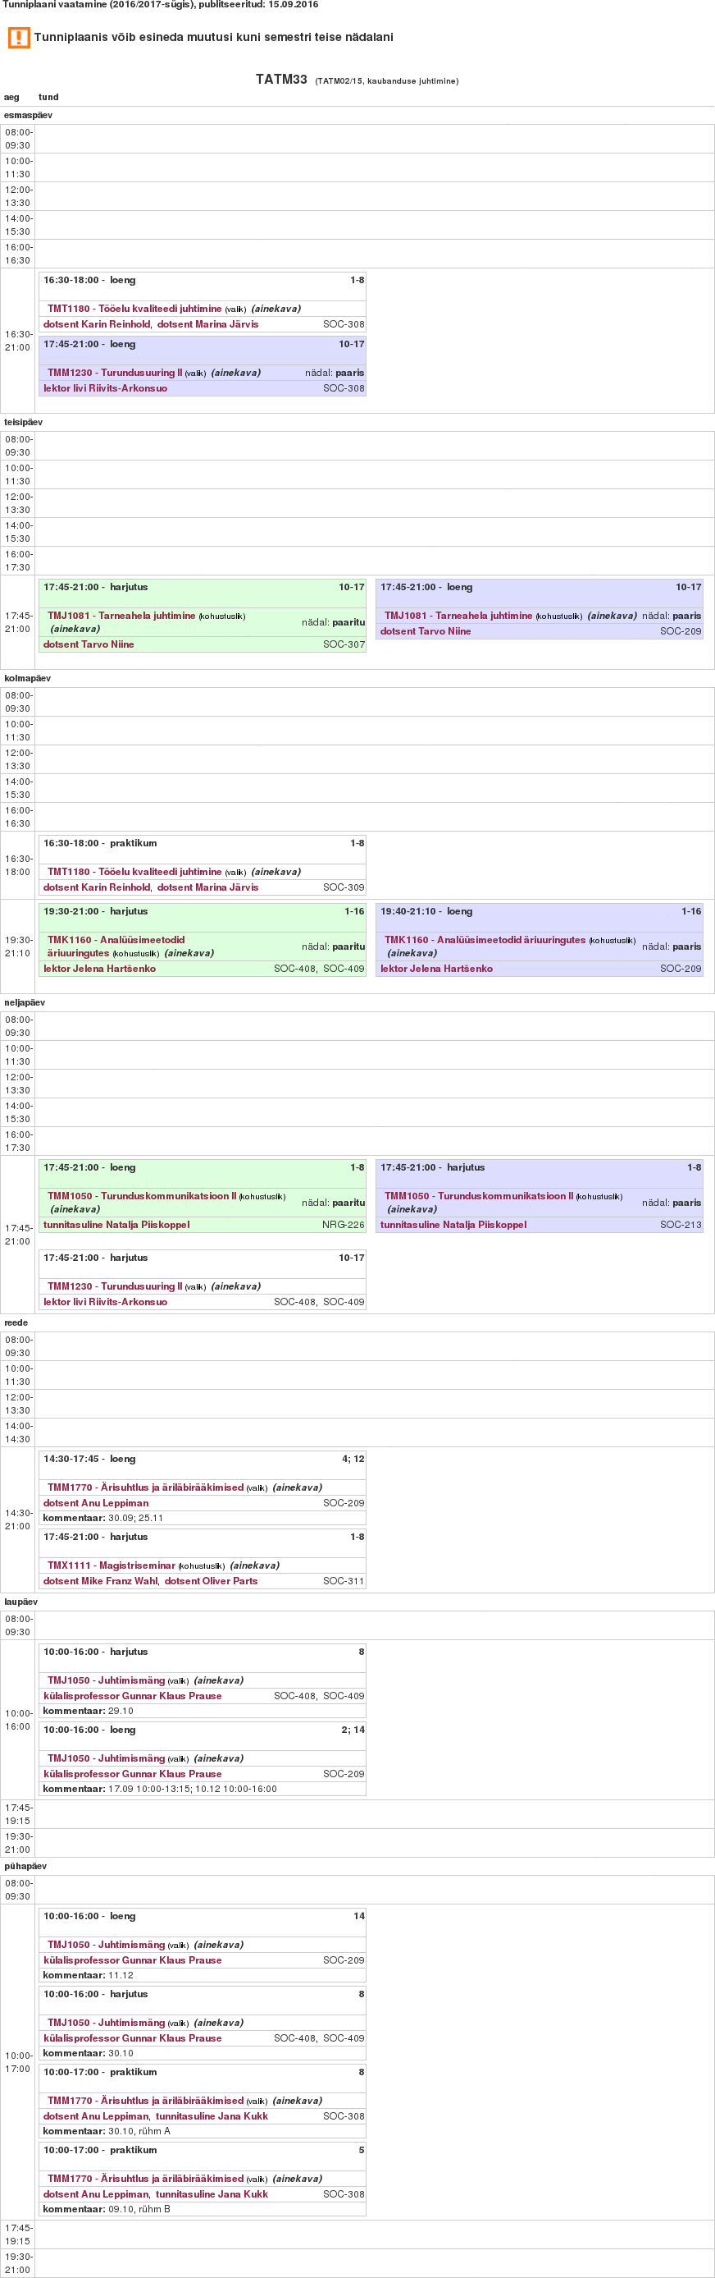Click lektor Iivi Riivits-Arkonsuo in Monday's SOC-308 block
The height and width of the screenshot is (2278, 715).
pos(105,388)
